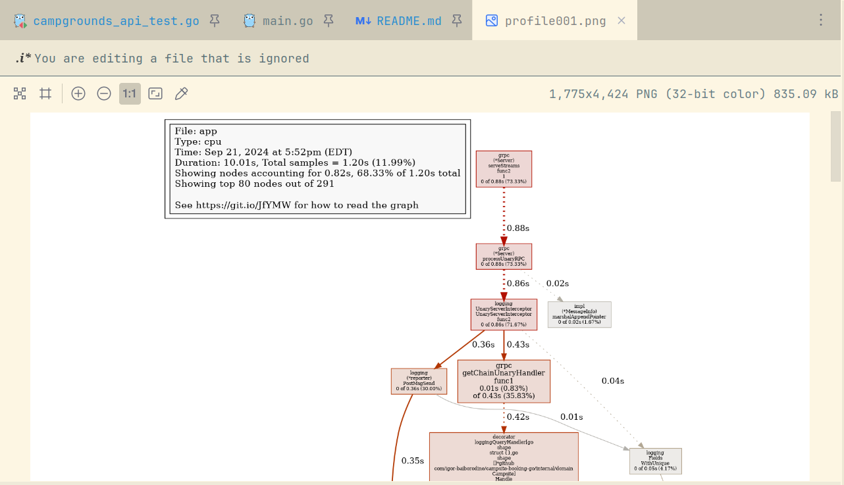The height and width of the screenshot is (485, 844).
Task: Toggle chessboard transparency background
Action: click(20, 93)
